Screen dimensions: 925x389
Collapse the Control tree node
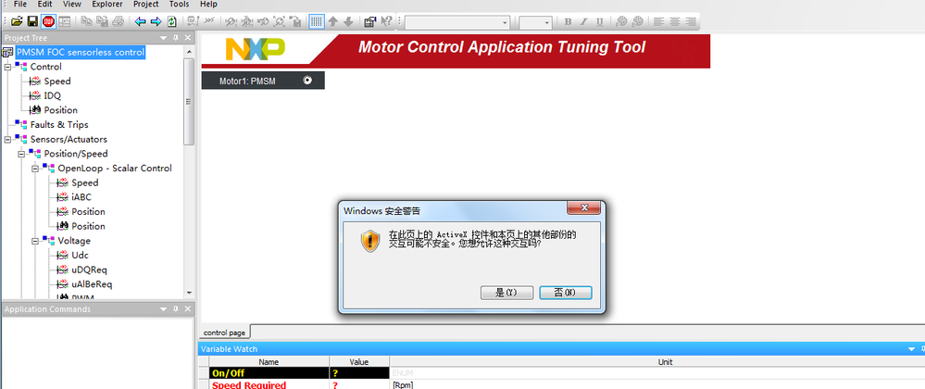7,67
